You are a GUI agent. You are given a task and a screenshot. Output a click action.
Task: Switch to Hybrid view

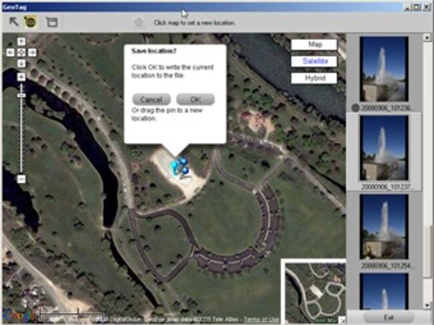tap(314, 77)
